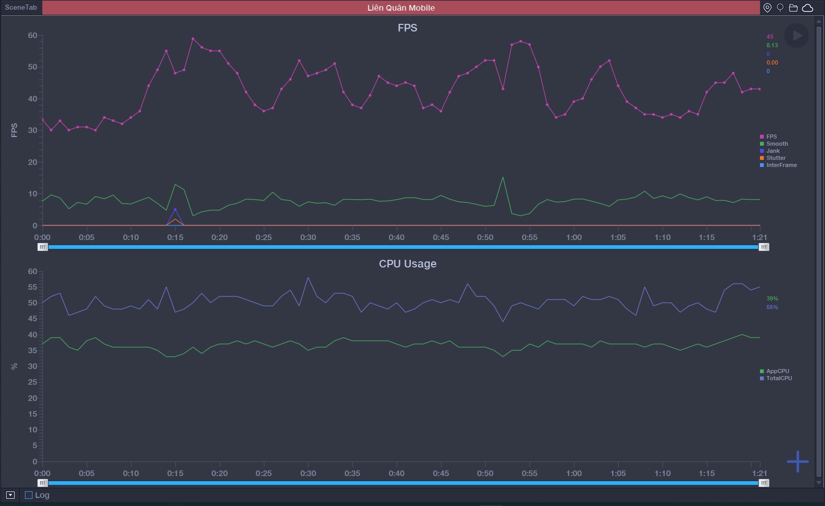Toggle the TotalCPU legend series

(776, 378)
